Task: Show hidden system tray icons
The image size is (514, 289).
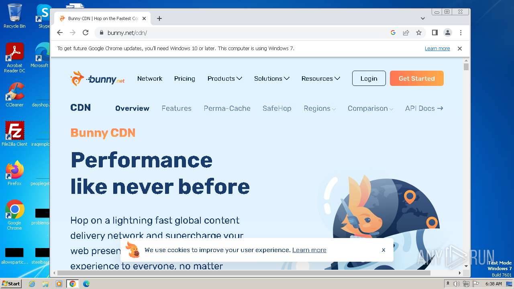Action: coord(448,284)
